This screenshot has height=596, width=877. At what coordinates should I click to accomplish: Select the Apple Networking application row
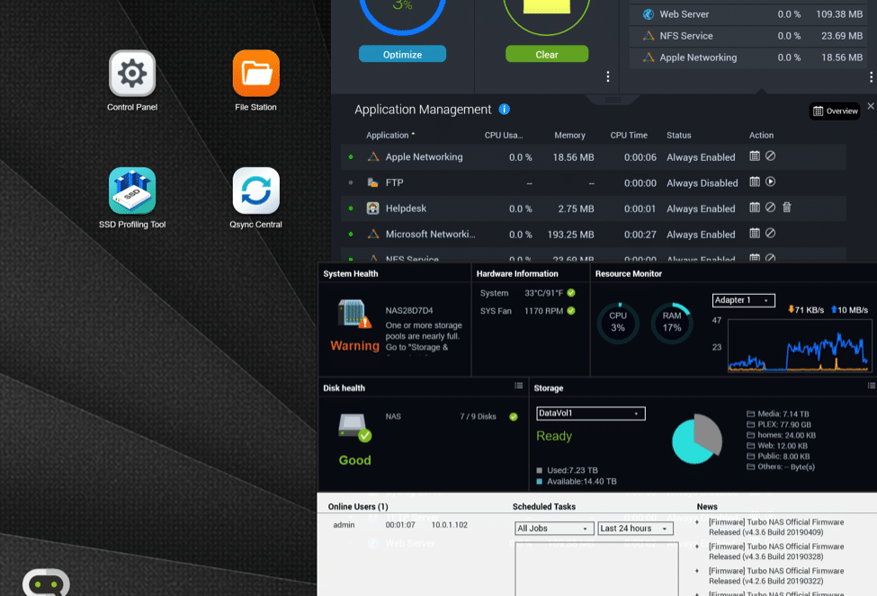pos(594,157)
